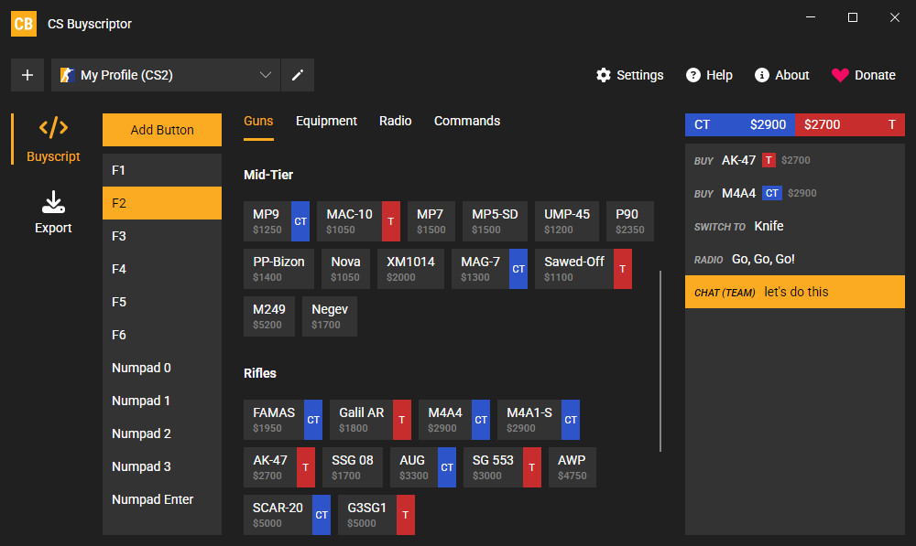This screenshot has height=546, width=916.
Task: Open About with the info icon
Action: pyautogui.click(x=781, y=75)
